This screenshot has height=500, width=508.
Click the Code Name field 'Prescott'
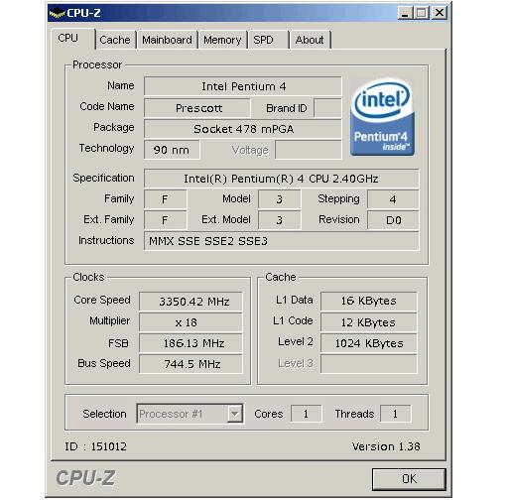[x=197, y=108]
